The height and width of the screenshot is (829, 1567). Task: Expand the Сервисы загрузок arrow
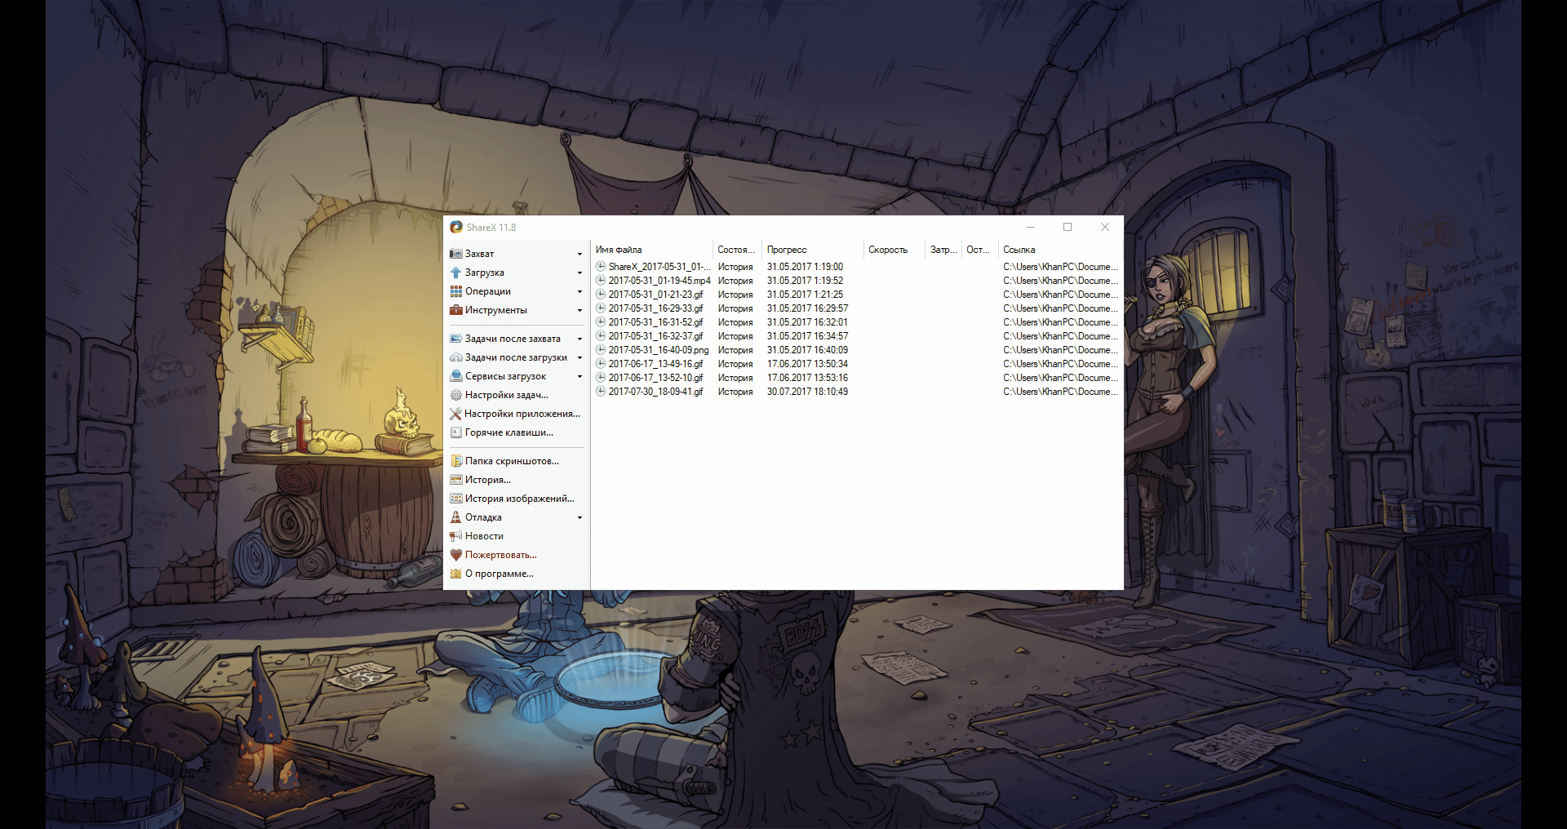tap(579, 377)
